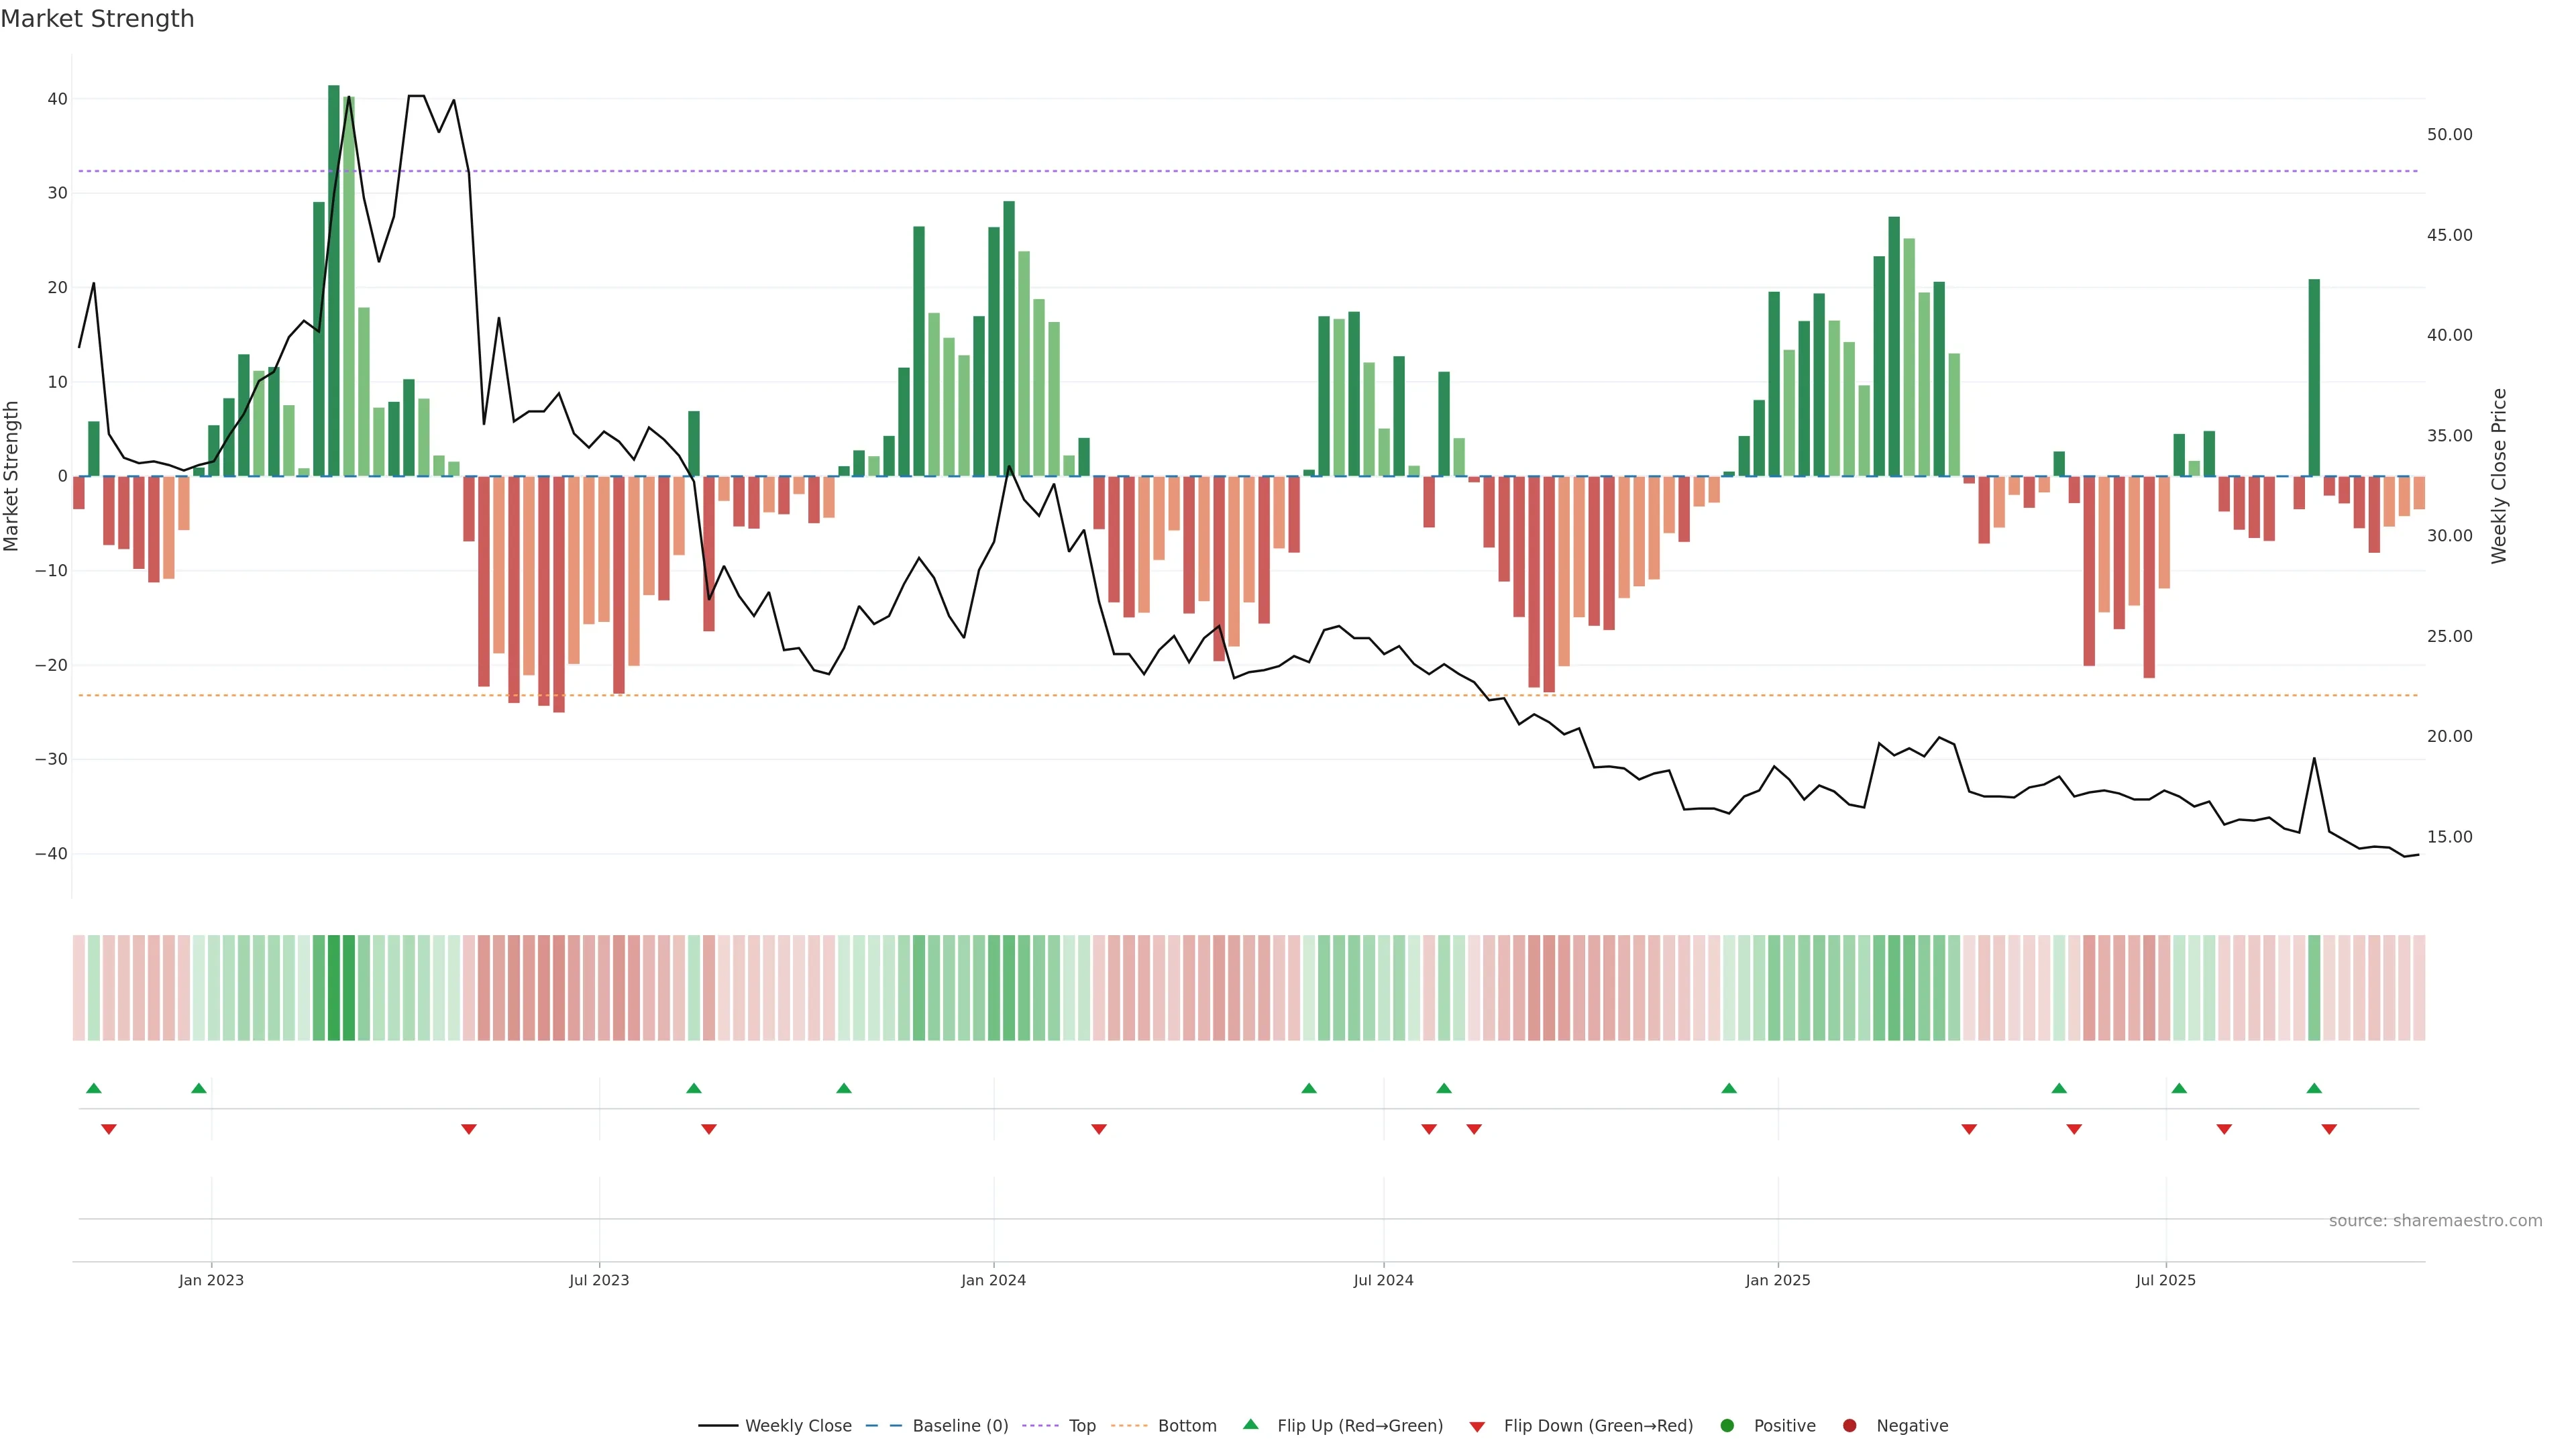
Task: Click the Negative red circle legend icon
Action: (x=1849, y=1426)
